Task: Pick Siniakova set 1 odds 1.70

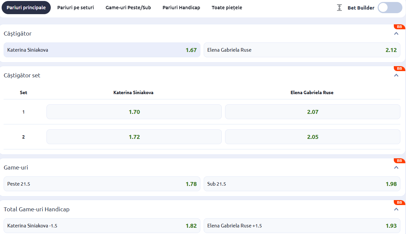Action: coord(134,112)
